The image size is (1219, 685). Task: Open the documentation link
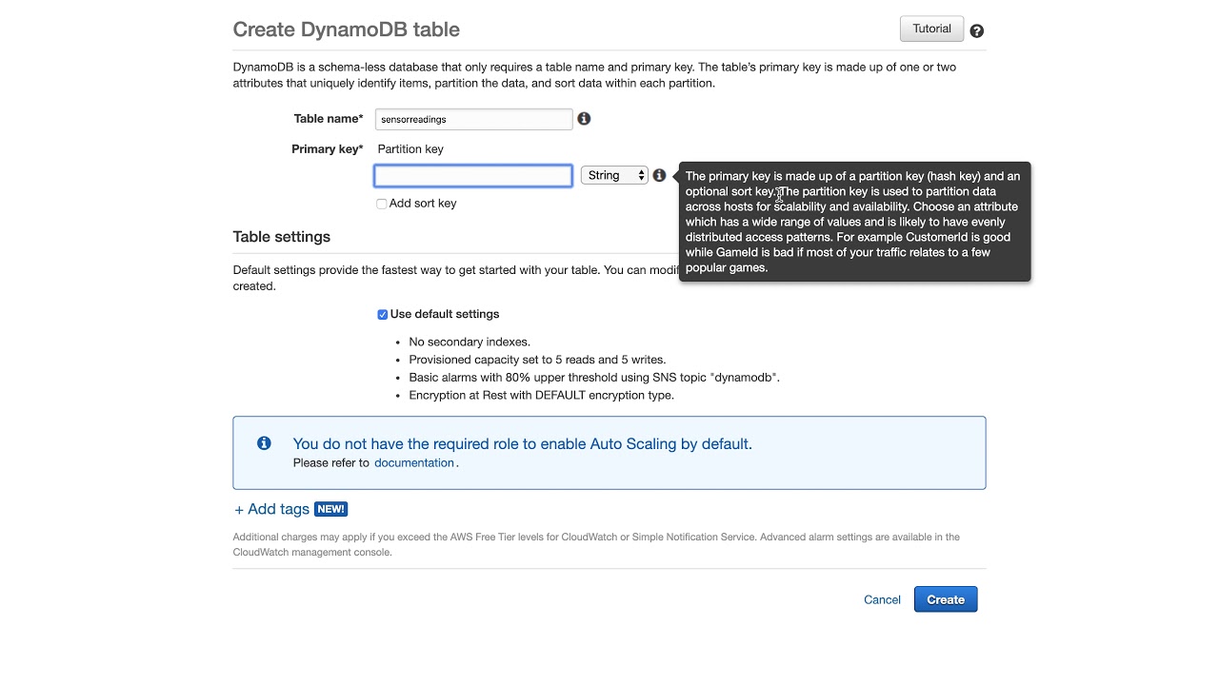414,462
